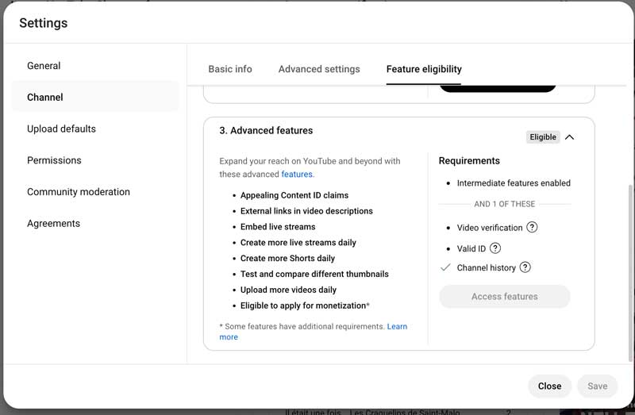Open the Learn more link

pos(397,327)
